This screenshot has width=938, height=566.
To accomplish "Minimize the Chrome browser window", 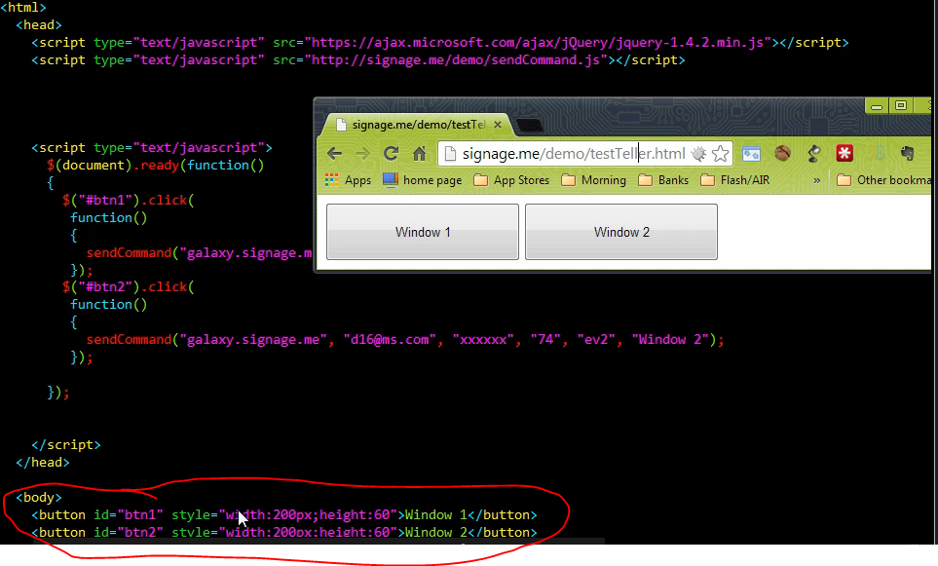I will point(877,106).
